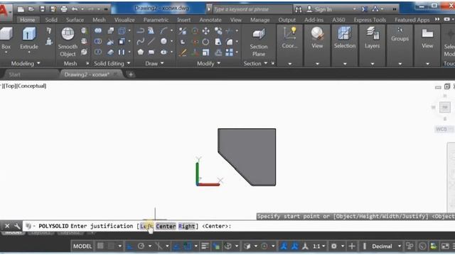Select the Box solid tool
This screenshot has width=455, height=255.
coord(6,38)
